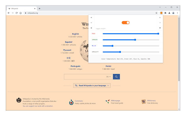This screenshot has width=186, height=116.
Task: Open the Commons project link
Action: pos(79,101)
